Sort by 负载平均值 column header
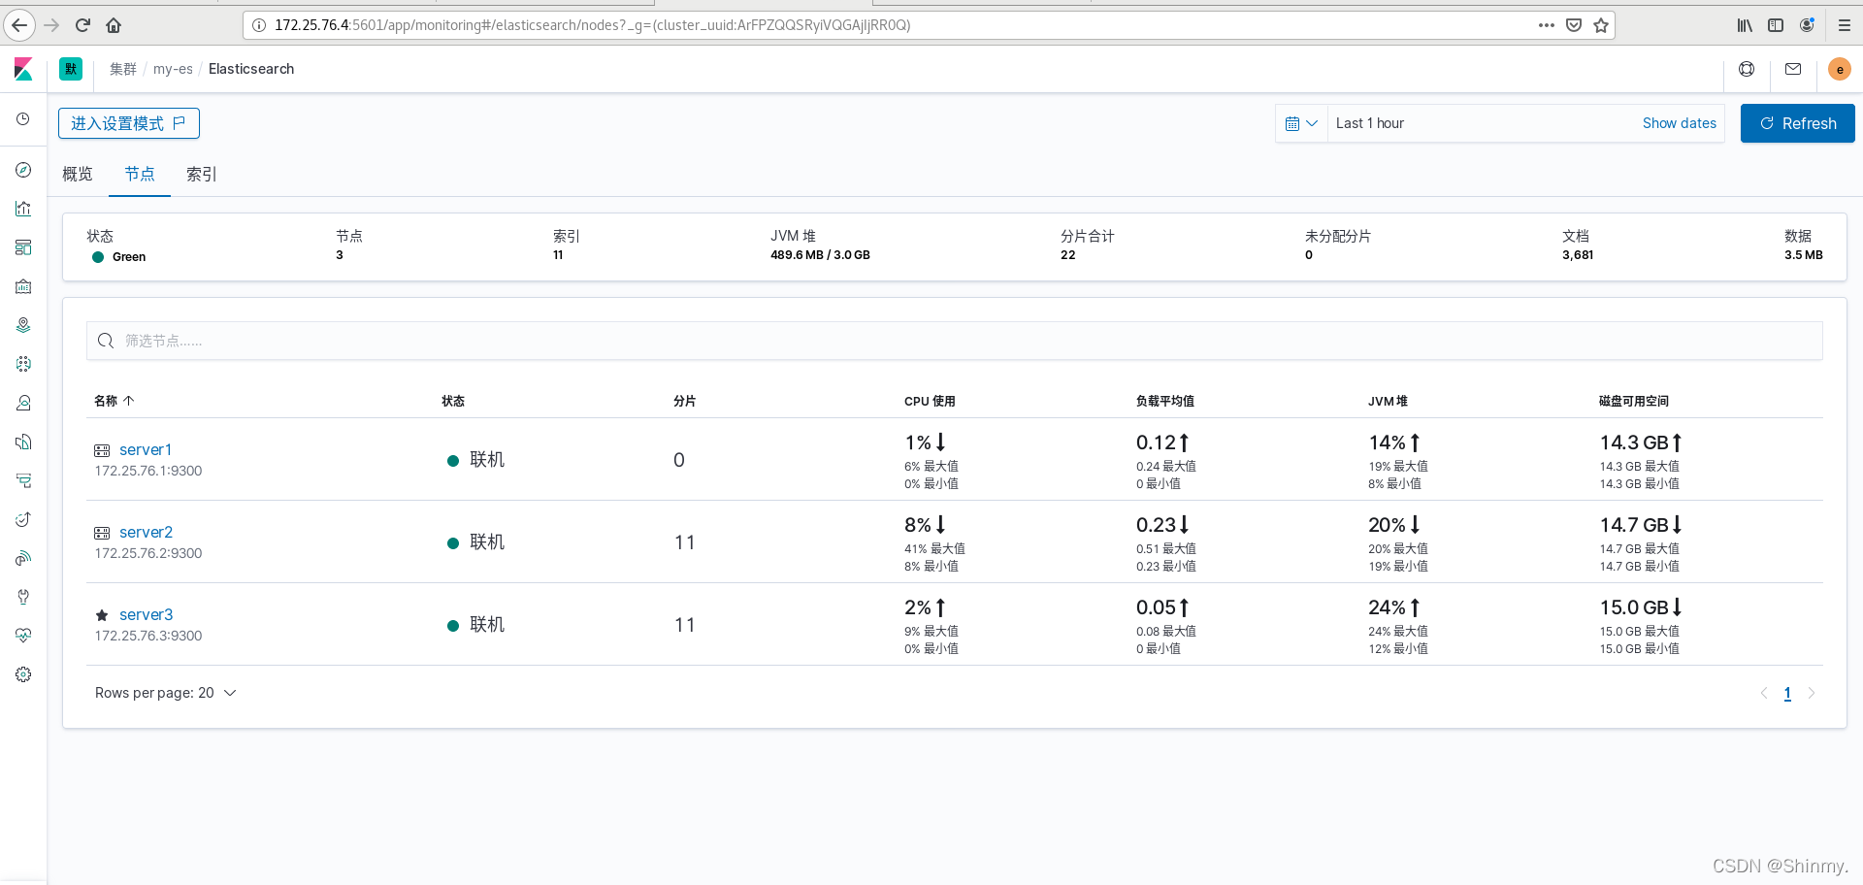The height and width of the screenshot is (885, 1863). 1164,401
